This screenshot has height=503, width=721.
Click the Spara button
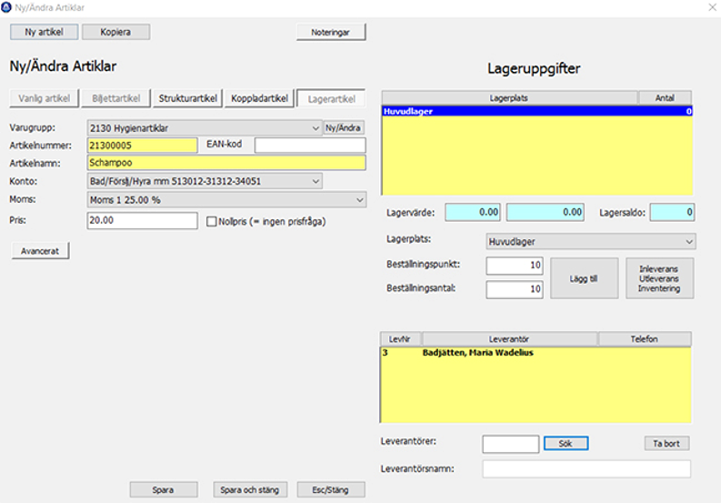point(164,489)
